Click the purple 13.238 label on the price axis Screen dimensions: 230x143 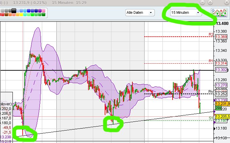tap(221, 100)
